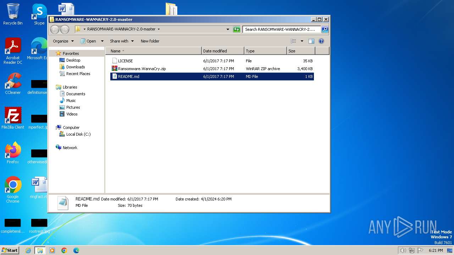Click the Action Center flag icon
The height and width of the screenshot is (255, 454).
click(x=420, y=250)
